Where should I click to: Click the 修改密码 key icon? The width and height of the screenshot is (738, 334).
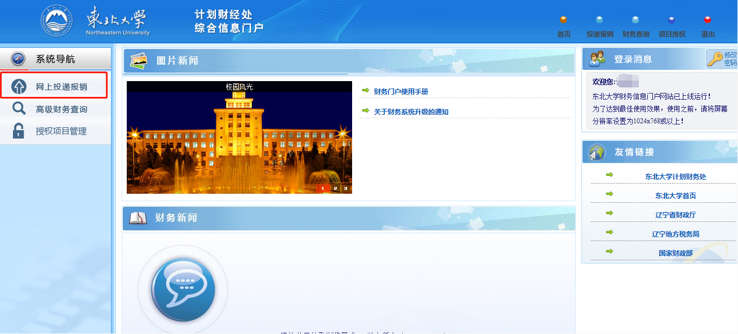[x=715, y=59]
